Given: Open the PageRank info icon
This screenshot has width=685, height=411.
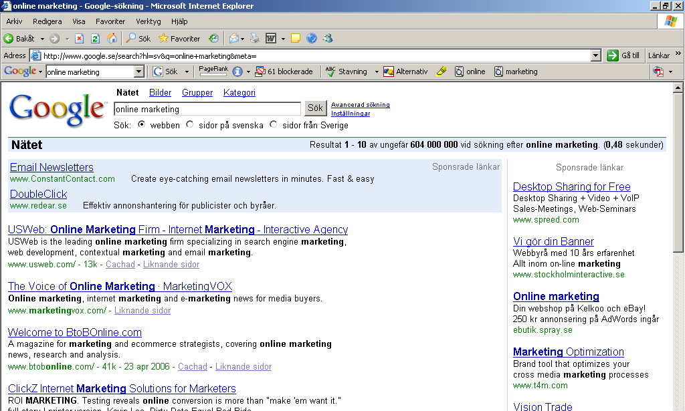Looking at the screenshot, I should (237, 72).
